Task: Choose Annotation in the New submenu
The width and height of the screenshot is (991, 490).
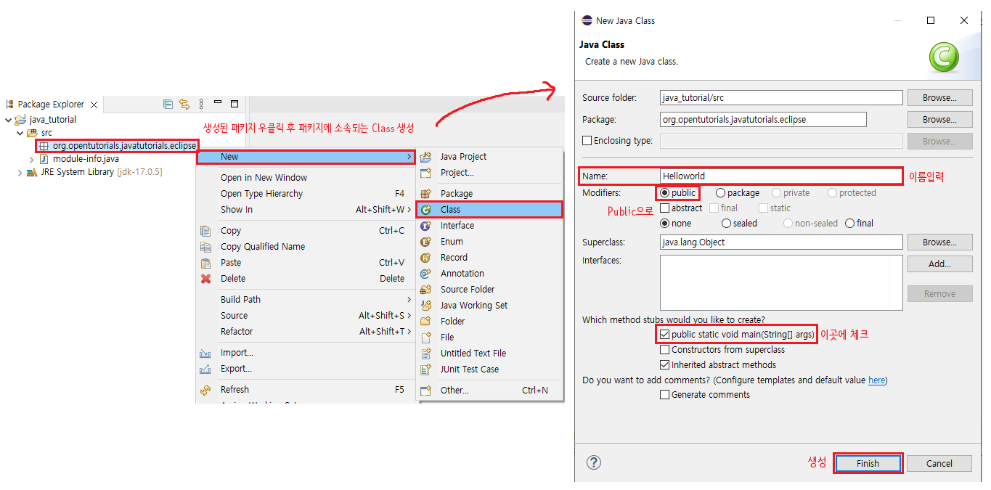Action: tap(489, 274)
